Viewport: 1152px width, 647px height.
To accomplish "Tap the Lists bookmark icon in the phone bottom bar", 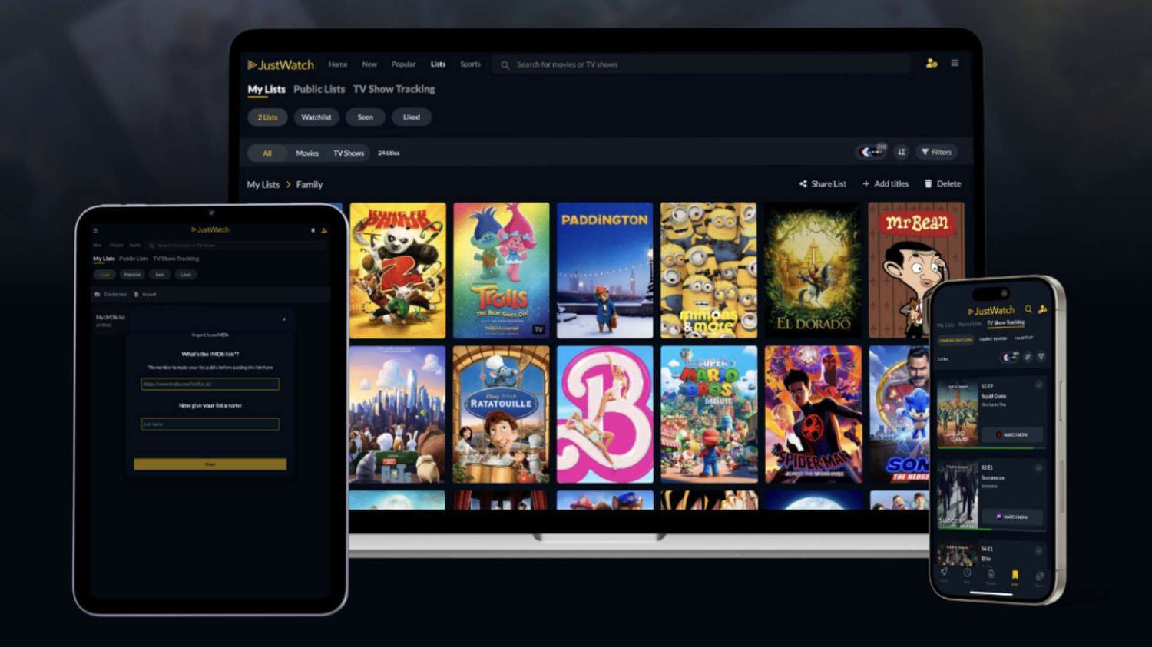I will (x=1015, y=575).
